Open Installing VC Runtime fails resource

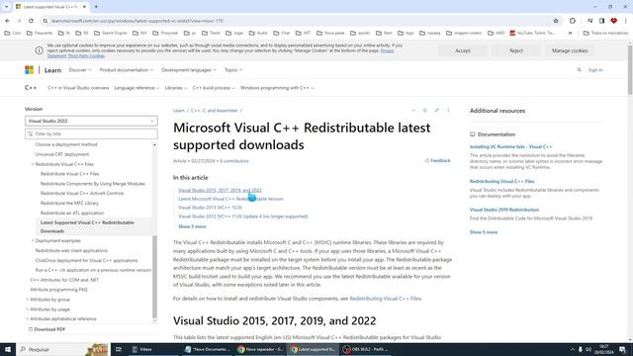point(510,147)
